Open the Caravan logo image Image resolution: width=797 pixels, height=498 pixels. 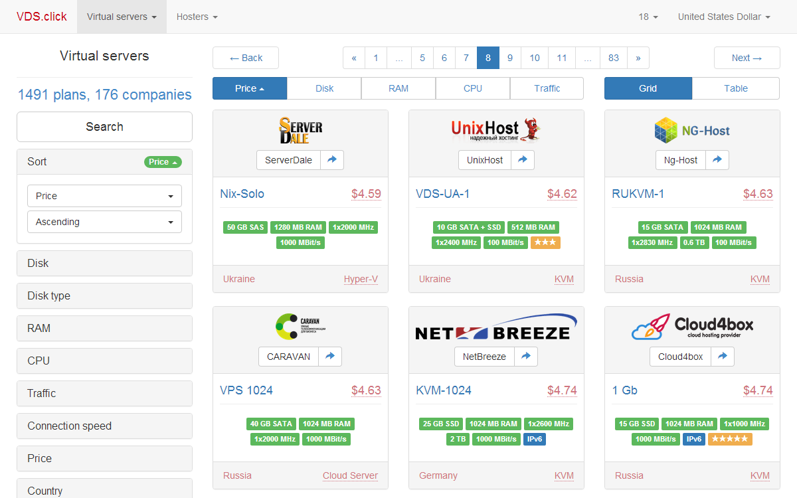click(x=300, y=326)
